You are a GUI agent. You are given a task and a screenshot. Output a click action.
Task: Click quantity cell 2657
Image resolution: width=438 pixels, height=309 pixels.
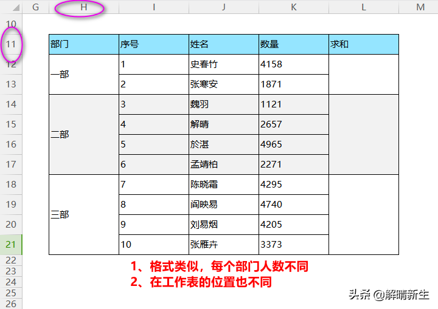pos(294,124)
